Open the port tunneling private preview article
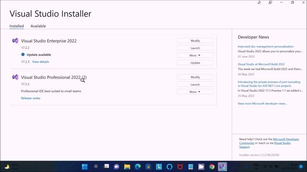The image size is (307, 172). (x=269, y=84)
